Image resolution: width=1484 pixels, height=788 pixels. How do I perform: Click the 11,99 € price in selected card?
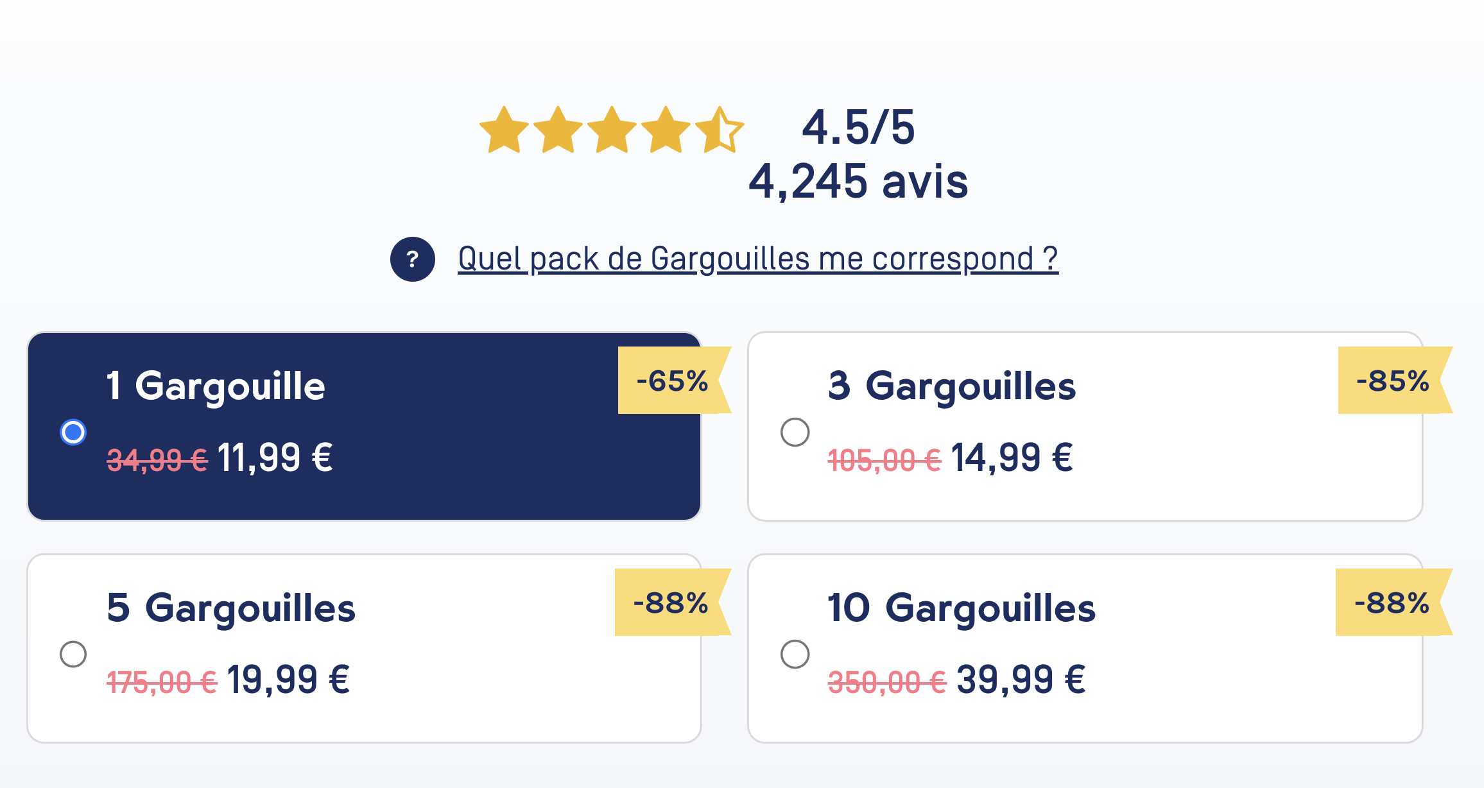[275, 458]
